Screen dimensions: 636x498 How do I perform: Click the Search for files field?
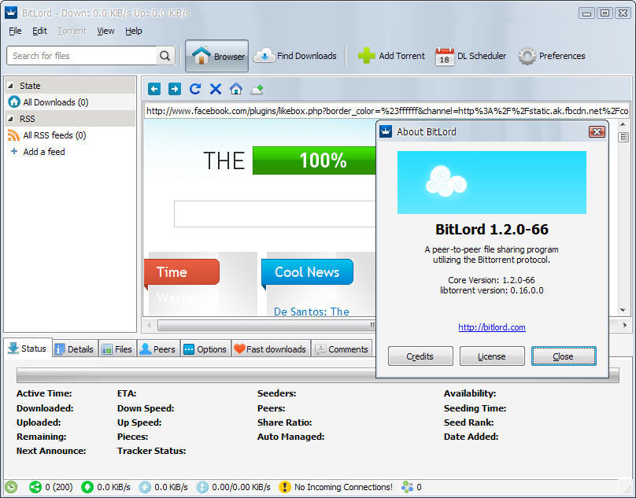(81, 56)
